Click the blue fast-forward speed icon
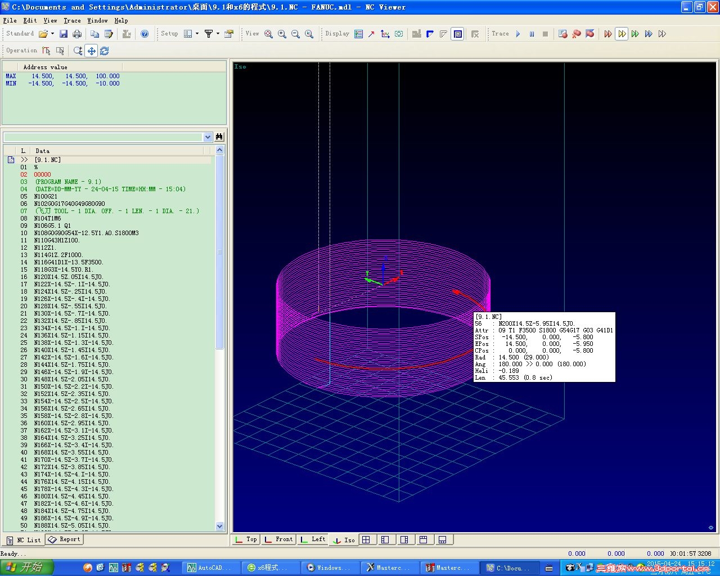This screenshot has height=576, width=720. (x=649, y=34)
